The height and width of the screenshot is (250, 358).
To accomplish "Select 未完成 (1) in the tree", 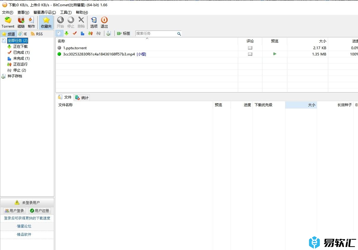I will pyautogui.click(x=21, y=58).
